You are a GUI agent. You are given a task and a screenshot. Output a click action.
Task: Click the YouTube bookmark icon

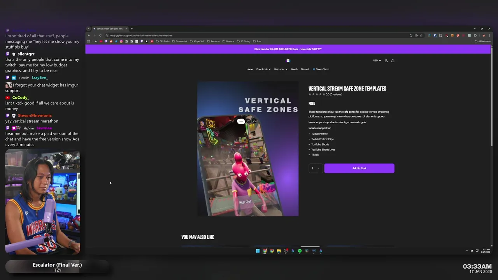pos(101,41)
